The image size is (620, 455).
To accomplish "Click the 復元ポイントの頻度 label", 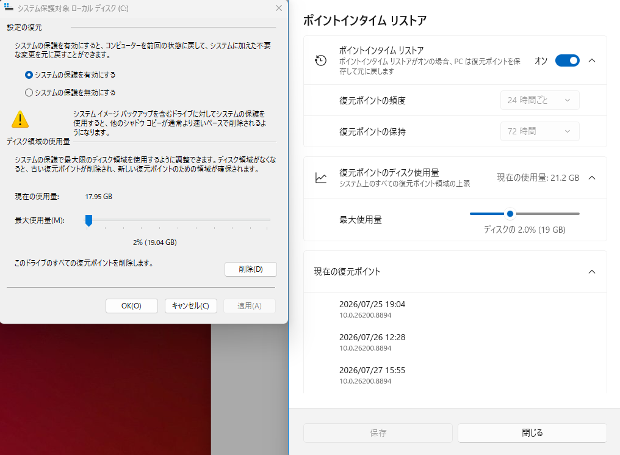I will click(372, 101).
